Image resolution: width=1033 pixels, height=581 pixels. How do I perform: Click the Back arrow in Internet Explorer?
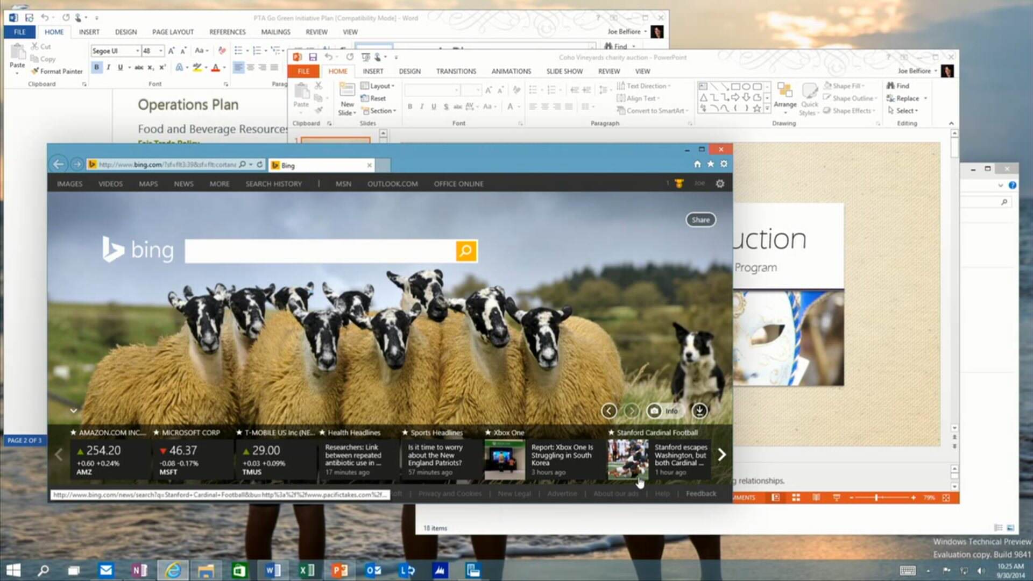coord(59,164)
